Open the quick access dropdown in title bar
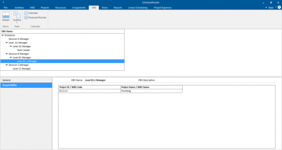This screenshot has width=282, height=150. click(3, 2)
